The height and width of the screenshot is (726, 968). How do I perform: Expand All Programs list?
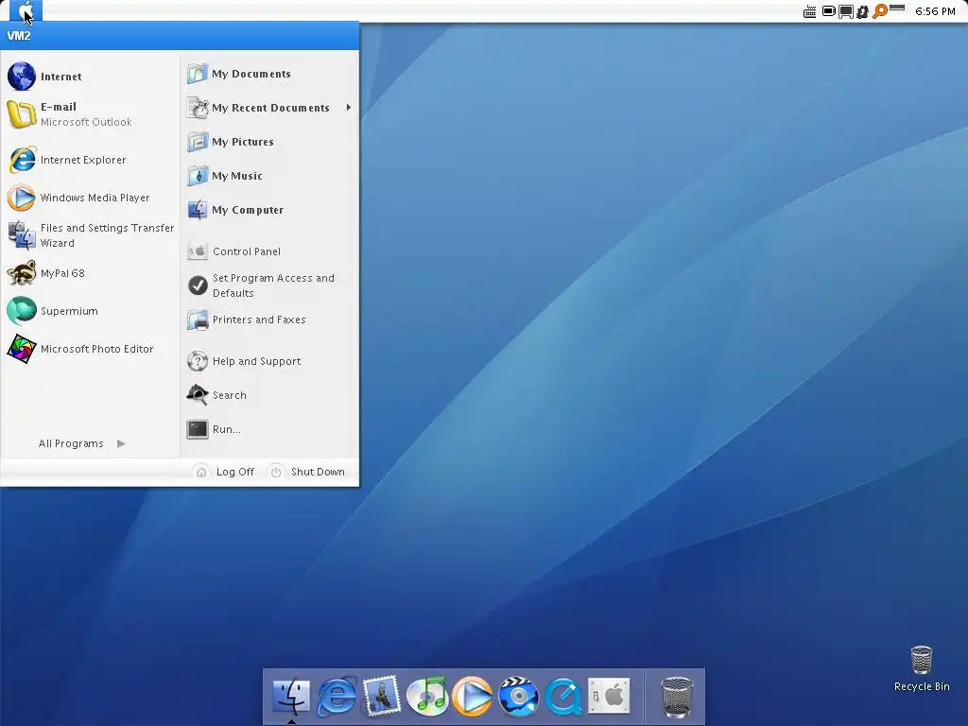pyautogui.click(x=81, y=443)
